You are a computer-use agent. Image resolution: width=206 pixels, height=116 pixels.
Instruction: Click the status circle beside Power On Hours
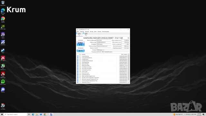click(78, 73)
